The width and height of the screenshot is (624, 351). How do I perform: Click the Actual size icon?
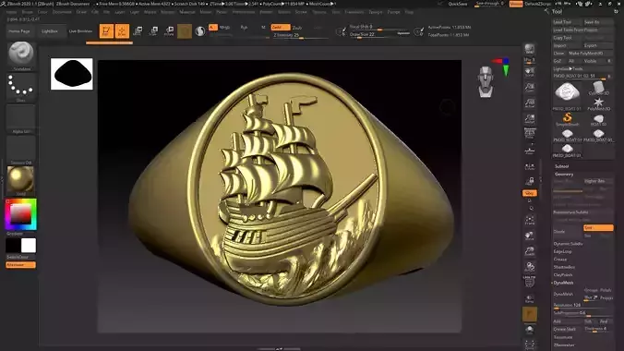point(529,103)
